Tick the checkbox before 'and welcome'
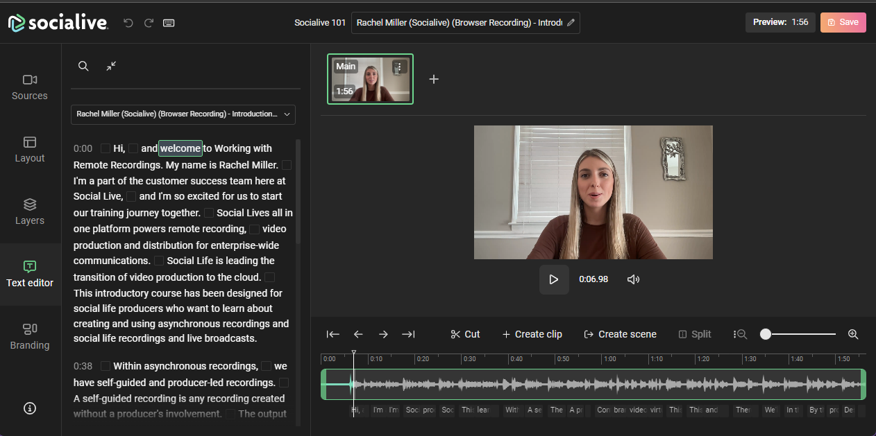 click(133, 148)
